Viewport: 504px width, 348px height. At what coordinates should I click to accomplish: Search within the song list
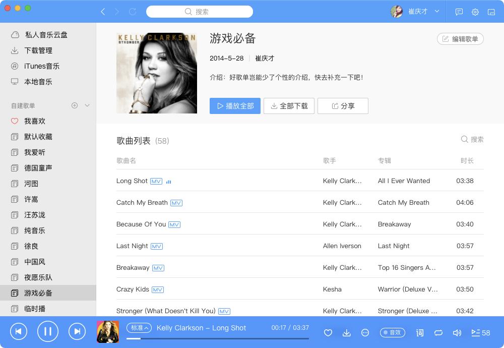[472, 139]
